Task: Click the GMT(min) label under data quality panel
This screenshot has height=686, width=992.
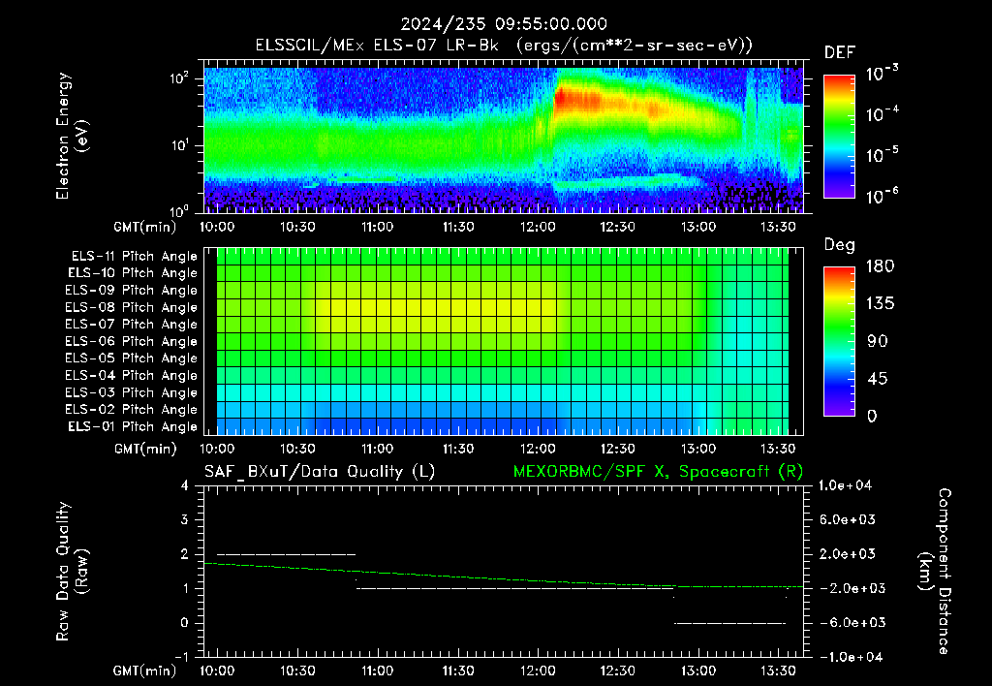Action: pos(145,670)
